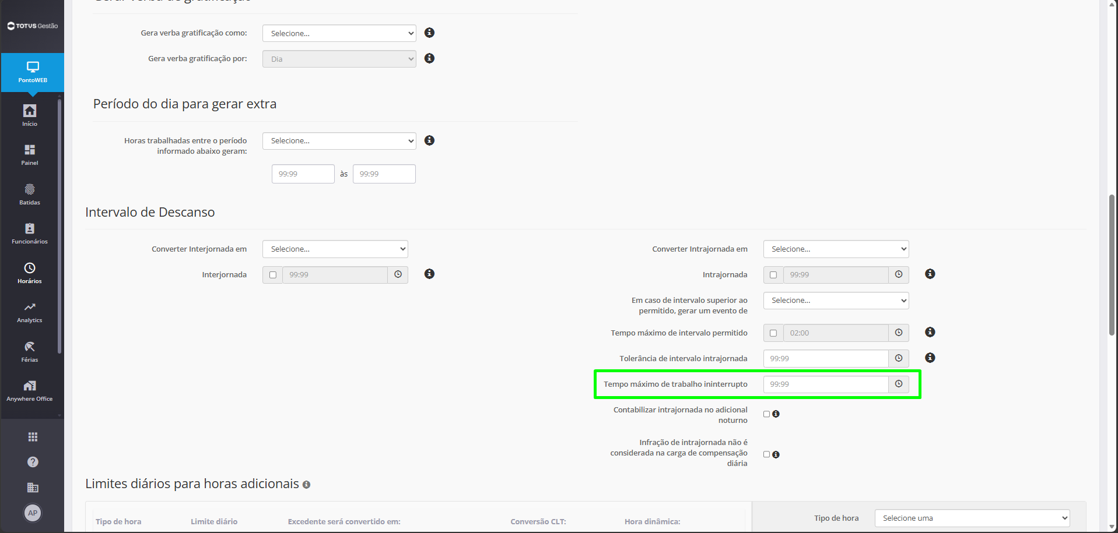Open Anywhere Office in sidebar
1118x533 pixels.
point(30,391)
